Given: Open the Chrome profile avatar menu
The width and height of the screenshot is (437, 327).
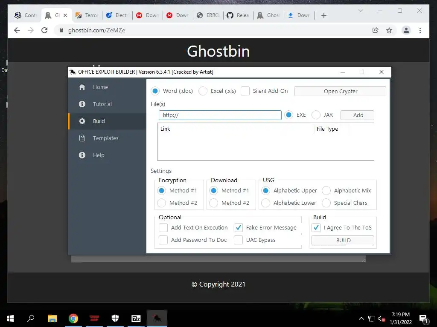Looking at the screenshot, I should click(406, 30).
